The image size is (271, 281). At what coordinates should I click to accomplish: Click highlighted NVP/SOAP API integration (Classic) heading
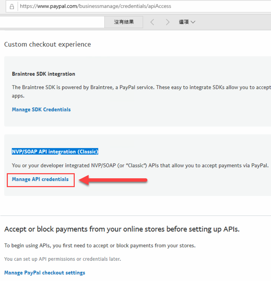click(x=55, y=152)
